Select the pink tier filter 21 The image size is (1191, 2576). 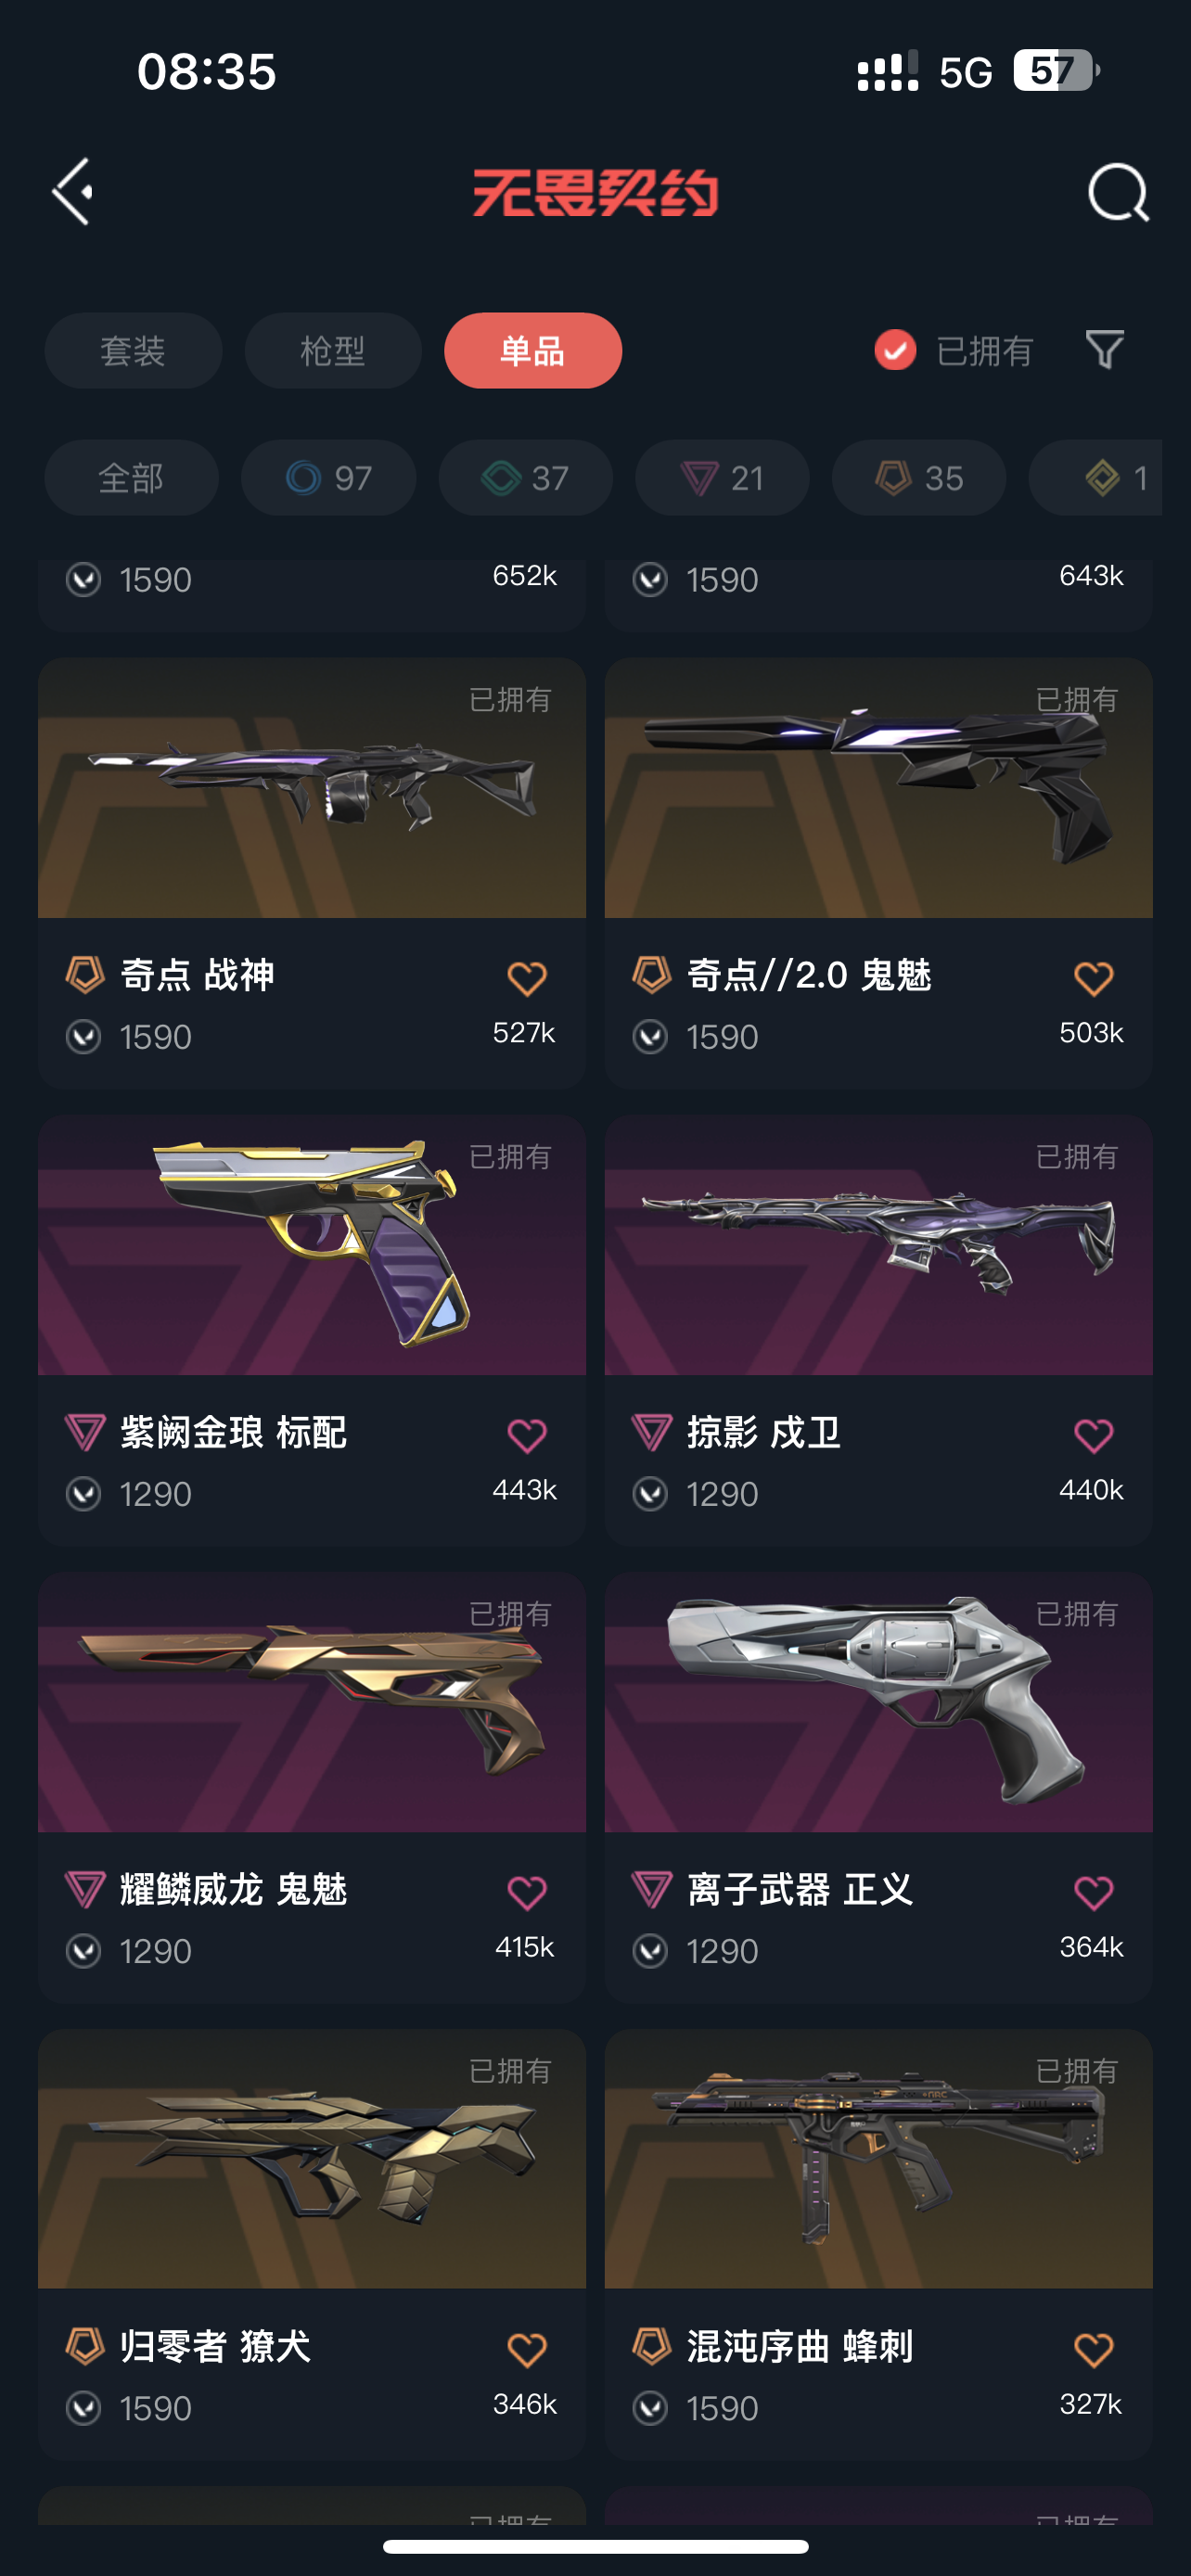722,478
